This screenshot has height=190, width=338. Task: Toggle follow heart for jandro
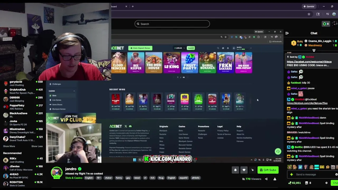point(244,170)
